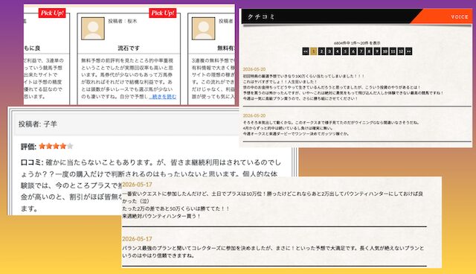Screen dimensions: 476x274
Task: Click the 流石です review title
Action: coord(129,48)
